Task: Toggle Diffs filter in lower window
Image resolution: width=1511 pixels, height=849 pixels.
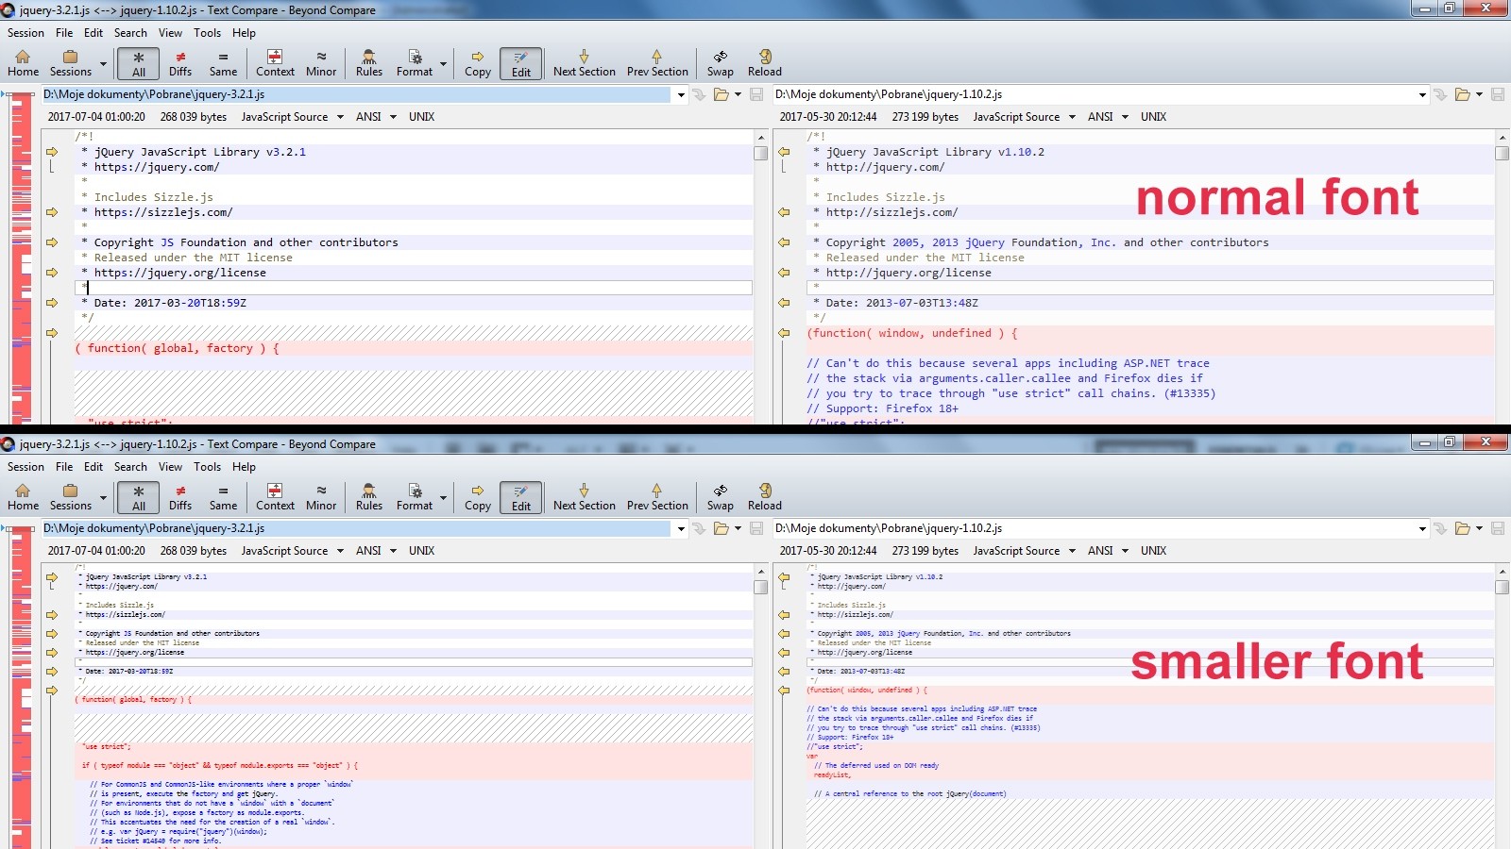Action: (x=180, y=497)
